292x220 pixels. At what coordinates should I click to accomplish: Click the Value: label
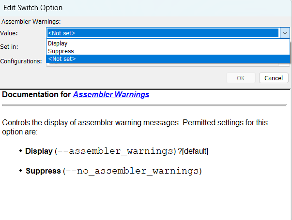(9, 33)
